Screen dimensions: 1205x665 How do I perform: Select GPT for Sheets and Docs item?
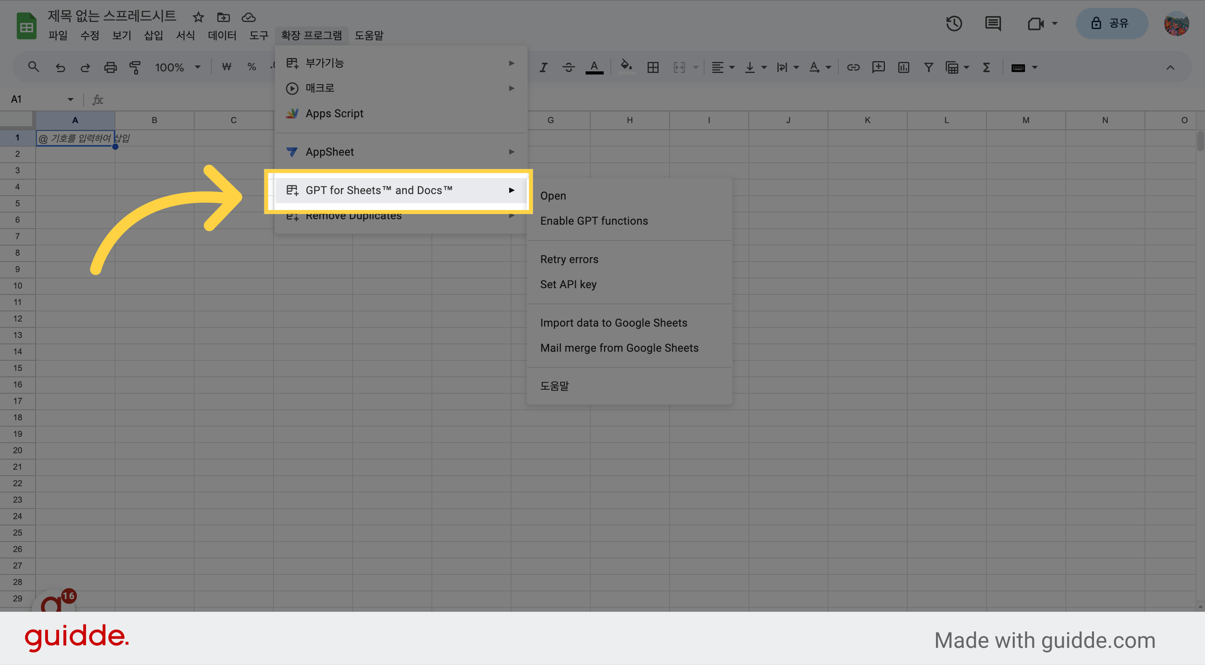pyautogui.click(x=401, y=190)
